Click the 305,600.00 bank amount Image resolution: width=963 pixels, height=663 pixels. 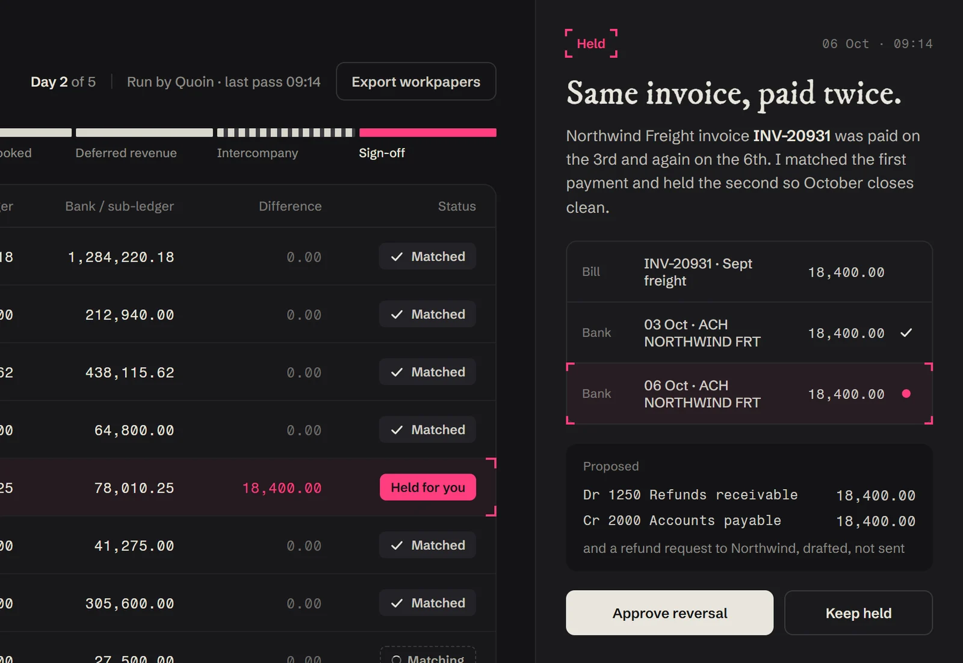129,603
